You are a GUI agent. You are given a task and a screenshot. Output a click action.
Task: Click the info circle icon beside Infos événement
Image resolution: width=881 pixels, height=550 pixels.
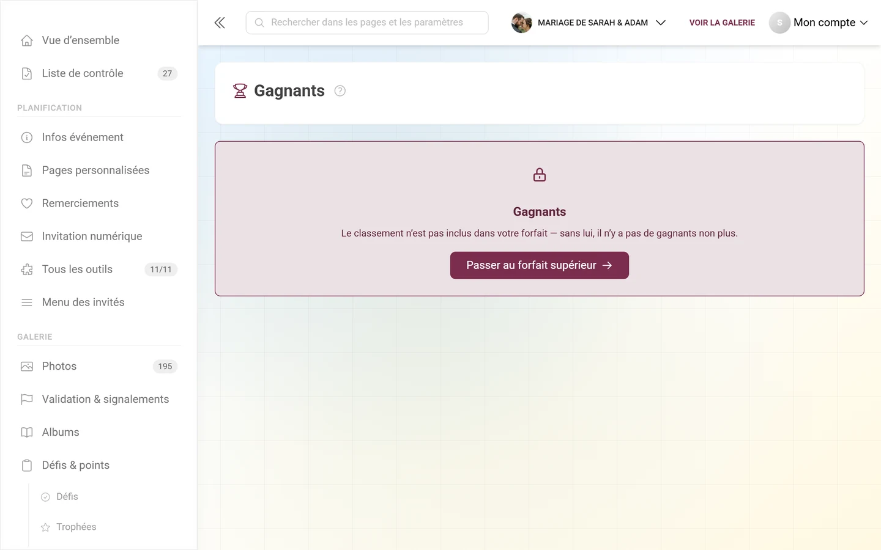tap(27, 137)
